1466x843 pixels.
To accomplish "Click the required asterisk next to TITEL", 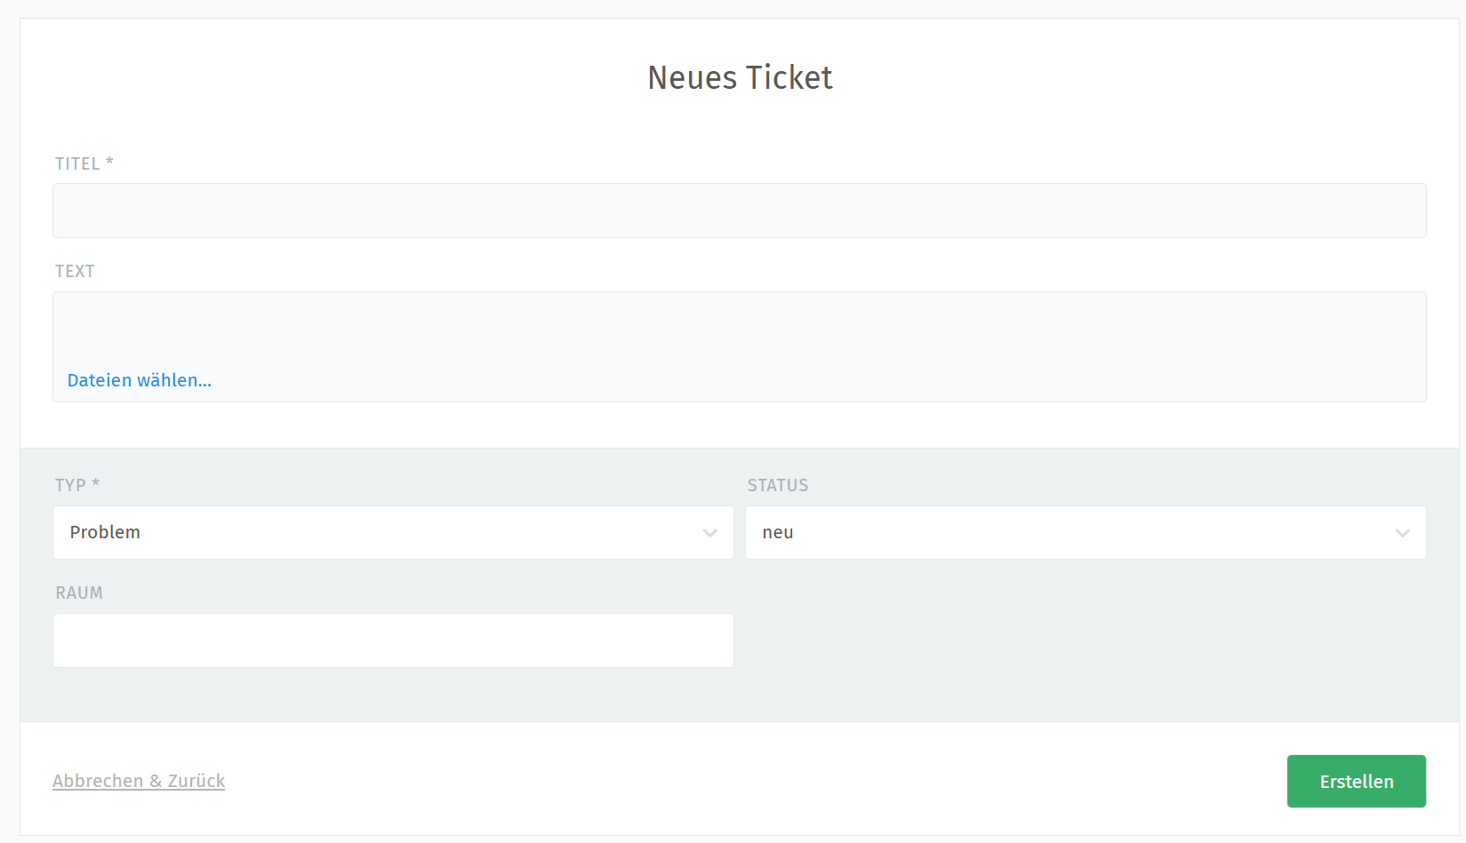I will coord(109,162).
